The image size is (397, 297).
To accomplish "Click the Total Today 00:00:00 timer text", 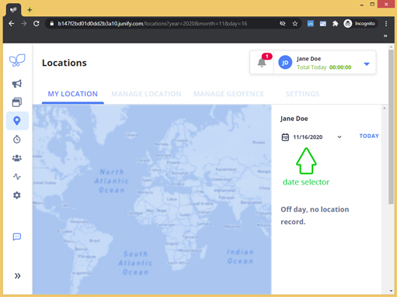I will click(x=324, y=67).
